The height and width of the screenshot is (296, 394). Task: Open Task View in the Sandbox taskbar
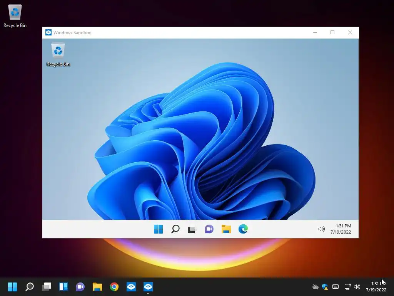tap(192, 229)
